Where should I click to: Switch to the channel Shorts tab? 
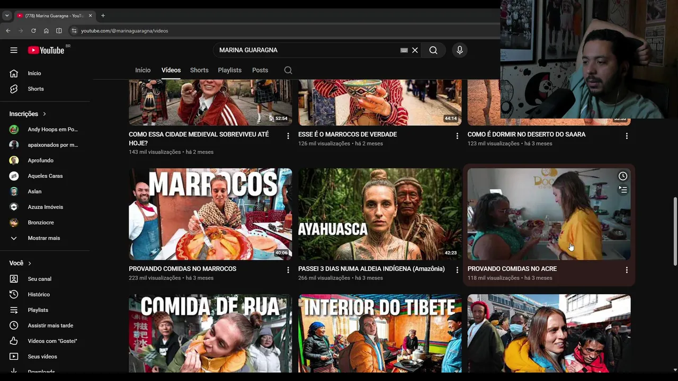(199, 70)
